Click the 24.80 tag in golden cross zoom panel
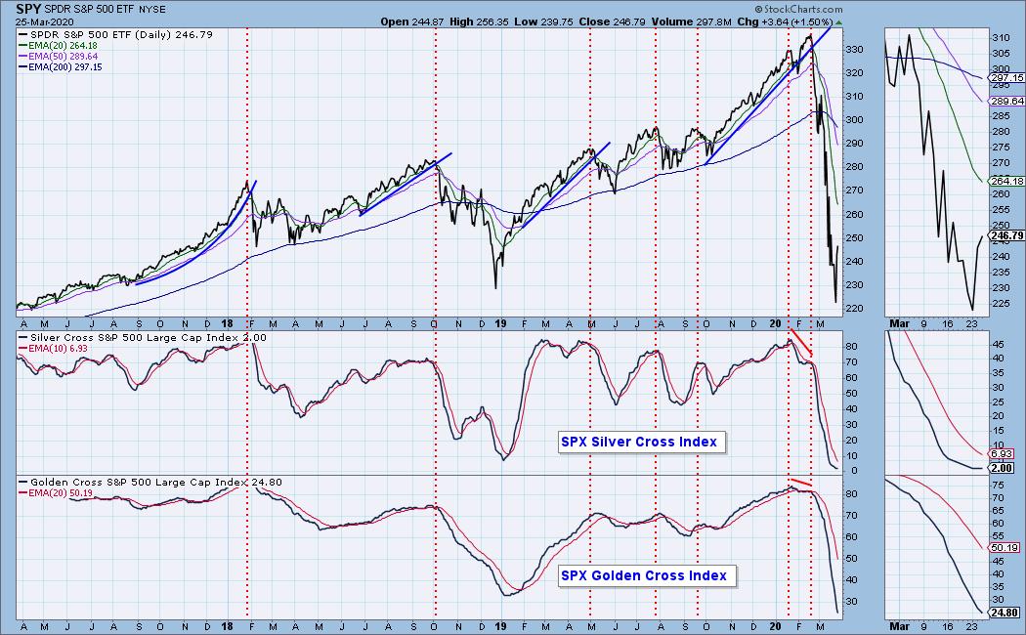Image resolution: width=1026 pixels, height=635 pixels. click(x=1005, y=613)
